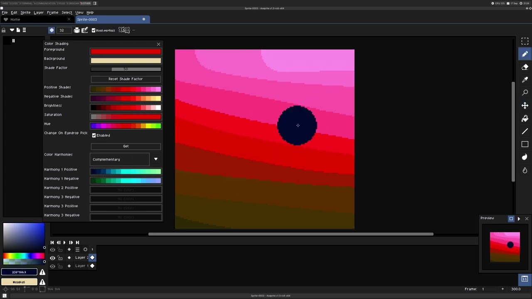Close the Color Shading dialog
Image resolution: width=532 pixels, height=299 pixels.
coord(158,44)
